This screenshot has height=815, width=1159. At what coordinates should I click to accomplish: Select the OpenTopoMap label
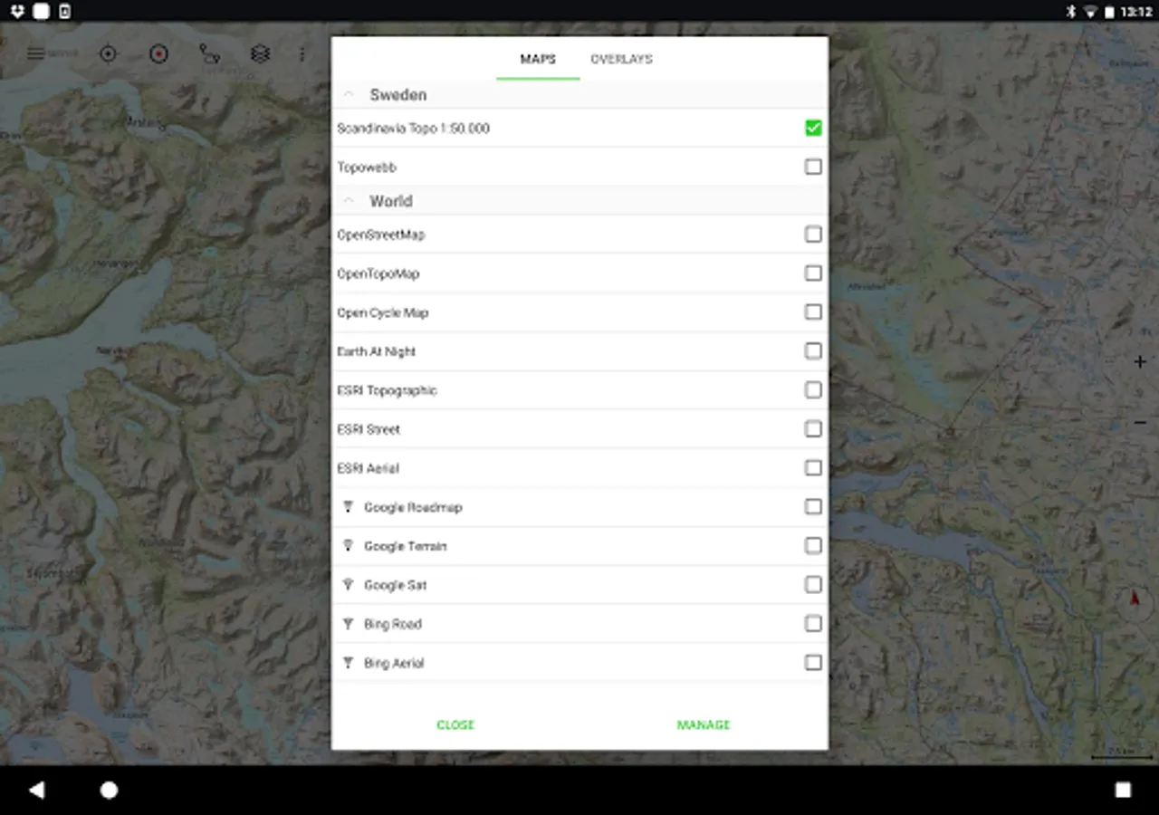pos(378,273)
